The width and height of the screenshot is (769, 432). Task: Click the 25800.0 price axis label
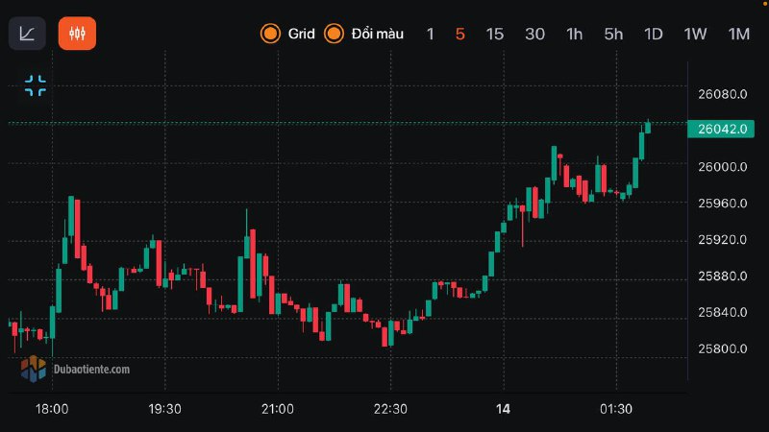pyautogui.click(x=723, y=348)
